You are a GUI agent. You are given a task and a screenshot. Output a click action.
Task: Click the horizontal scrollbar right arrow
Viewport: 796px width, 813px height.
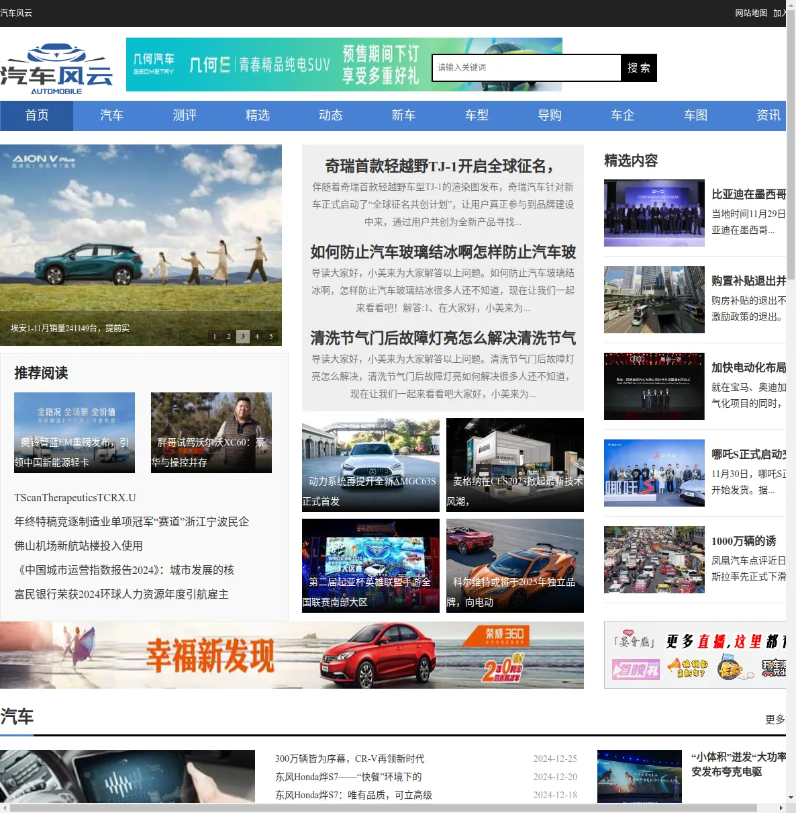point(781,808)
